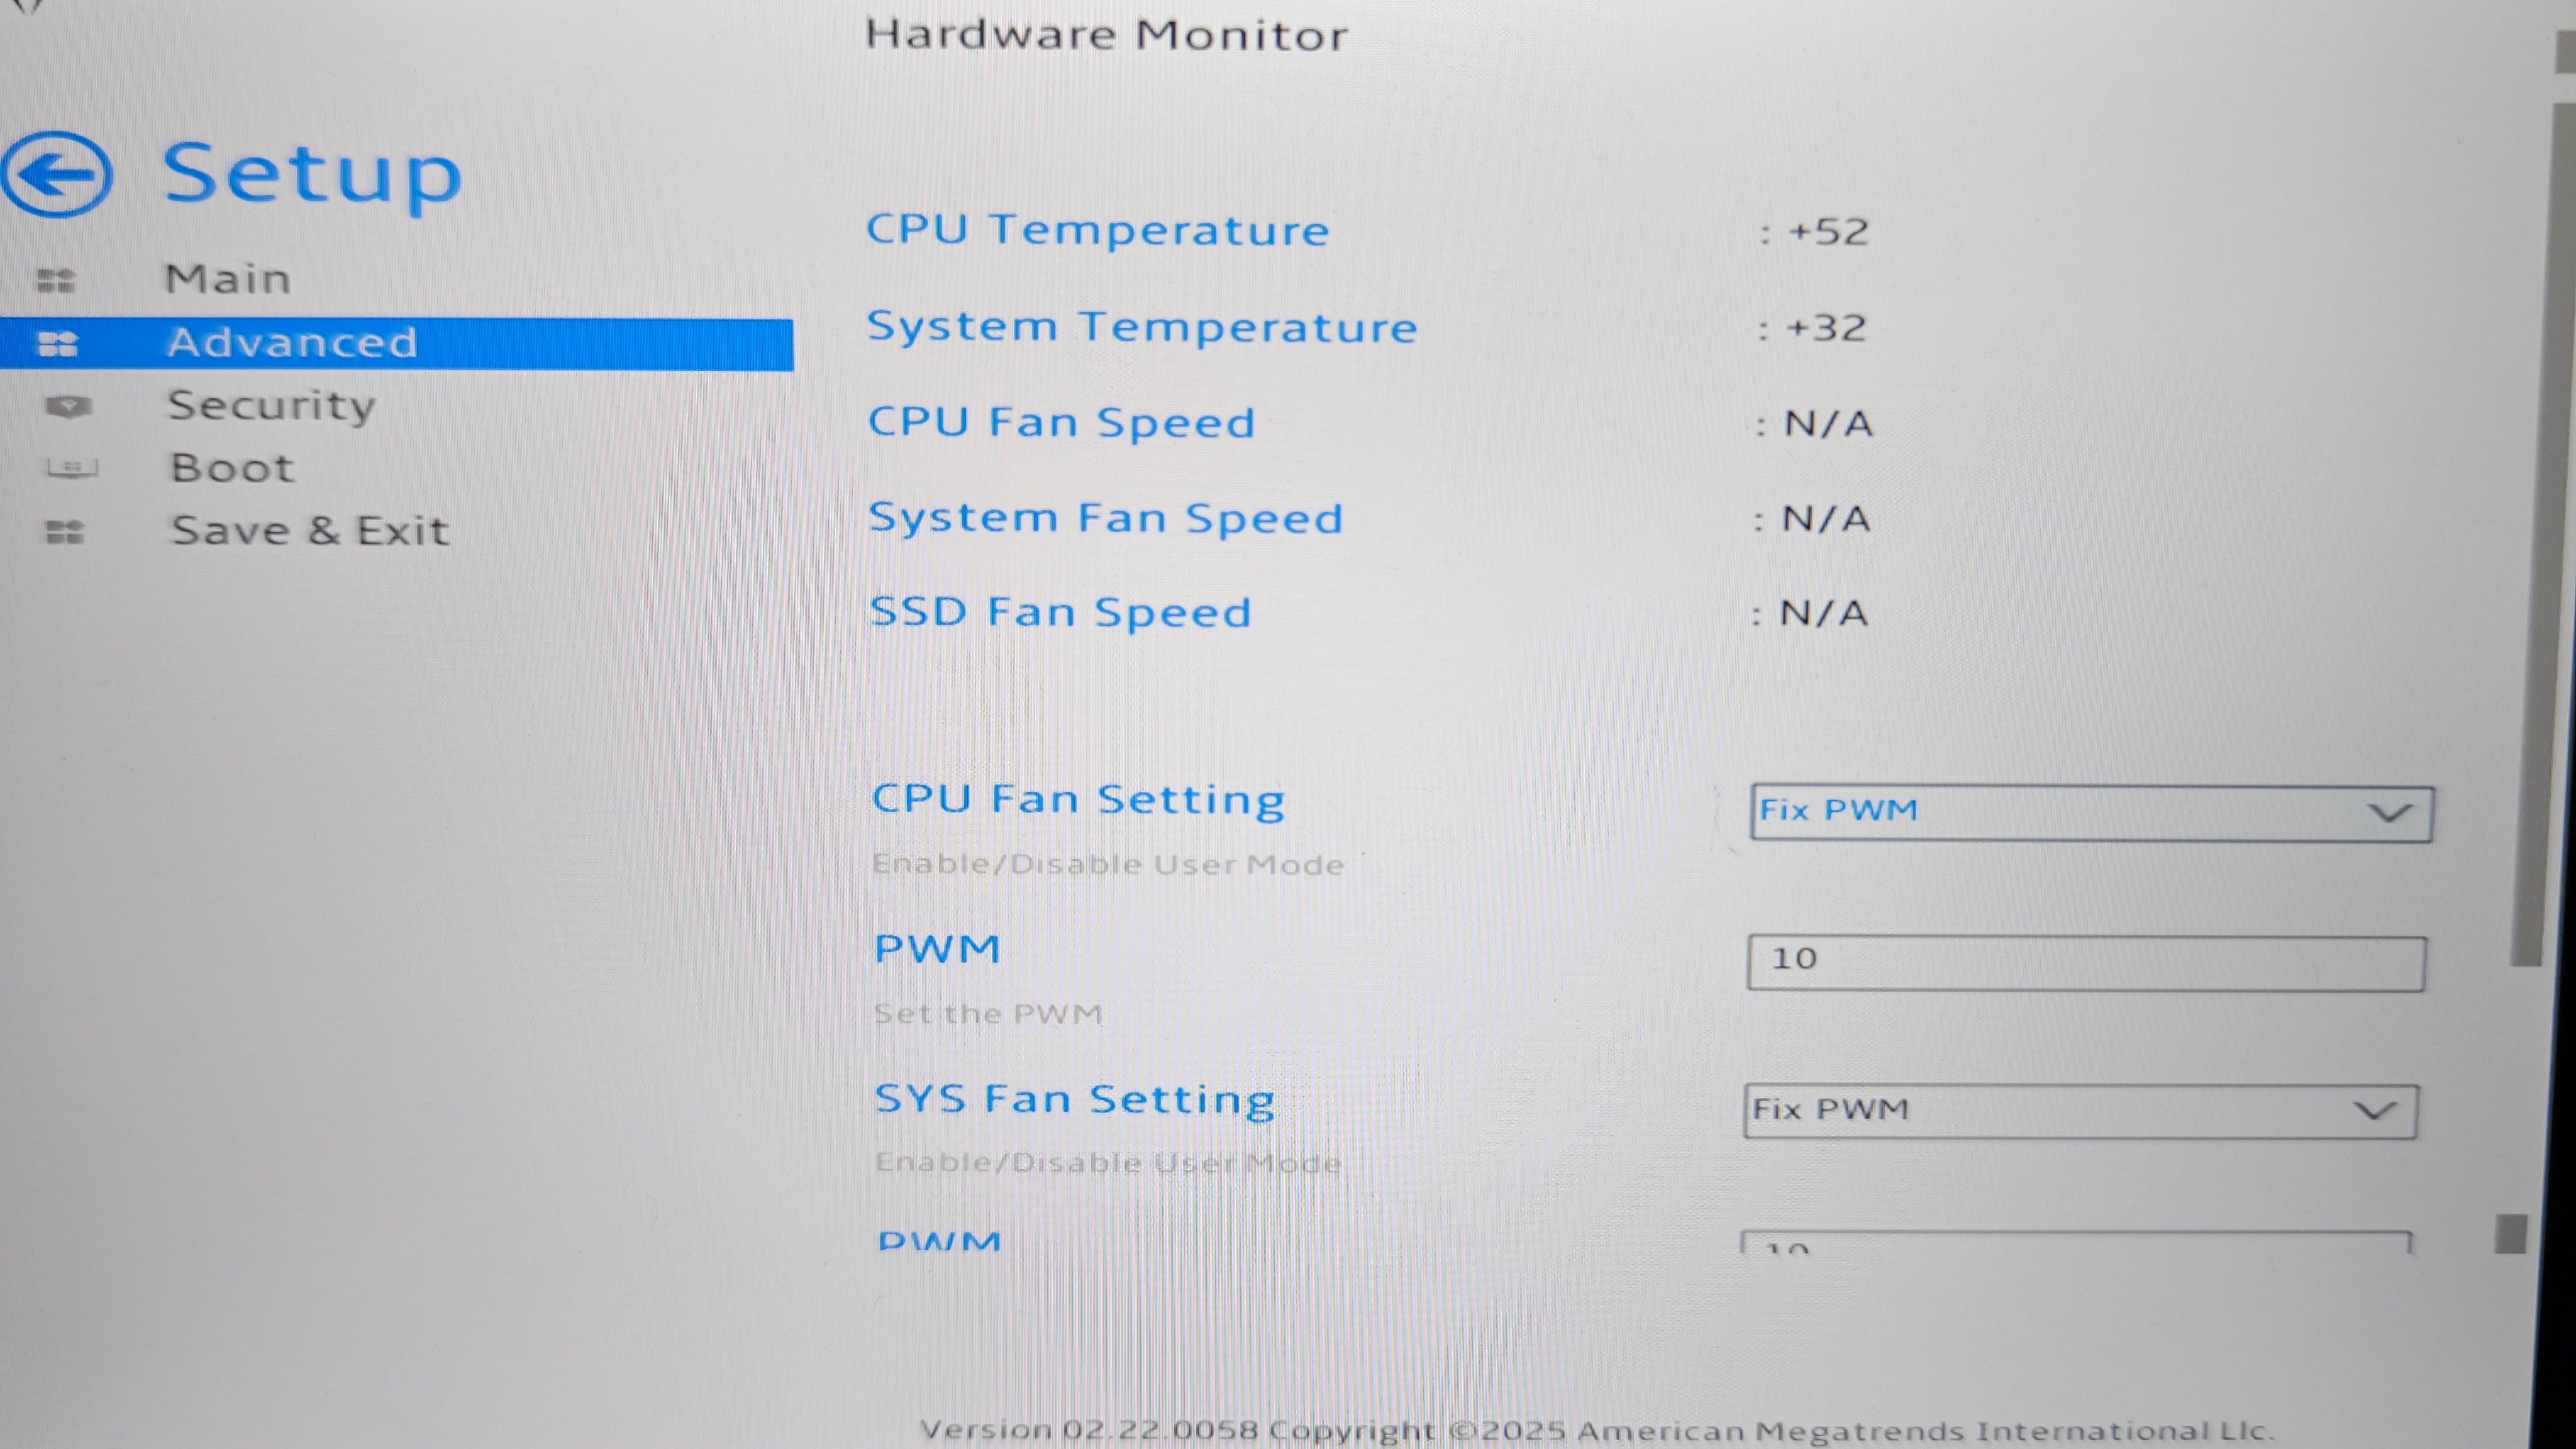Select the CPU Fan Setting label

(1078, 800)
